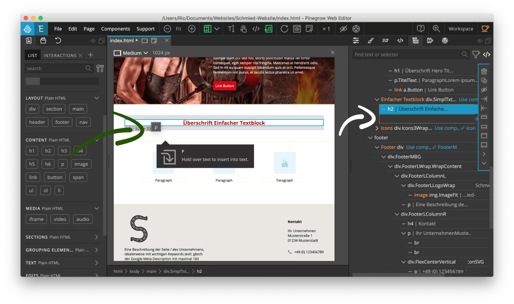514x304 pixels.
Task: Switch to the tree structure panel icon
Action: 415,41
